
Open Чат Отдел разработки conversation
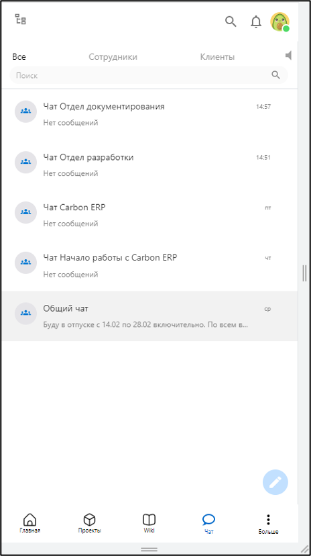click(x=149, y=164)
